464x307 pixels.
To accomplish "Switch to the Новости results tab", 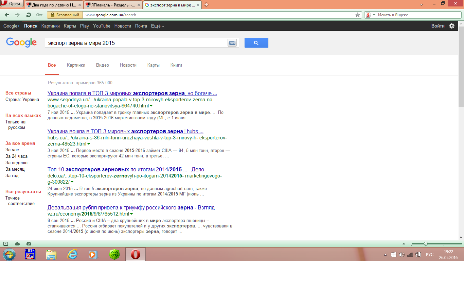I will pos(128,65).
